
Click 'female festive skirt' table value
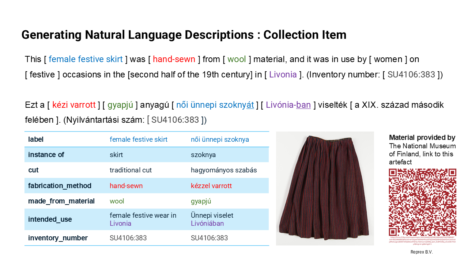(x=139, y=139)
